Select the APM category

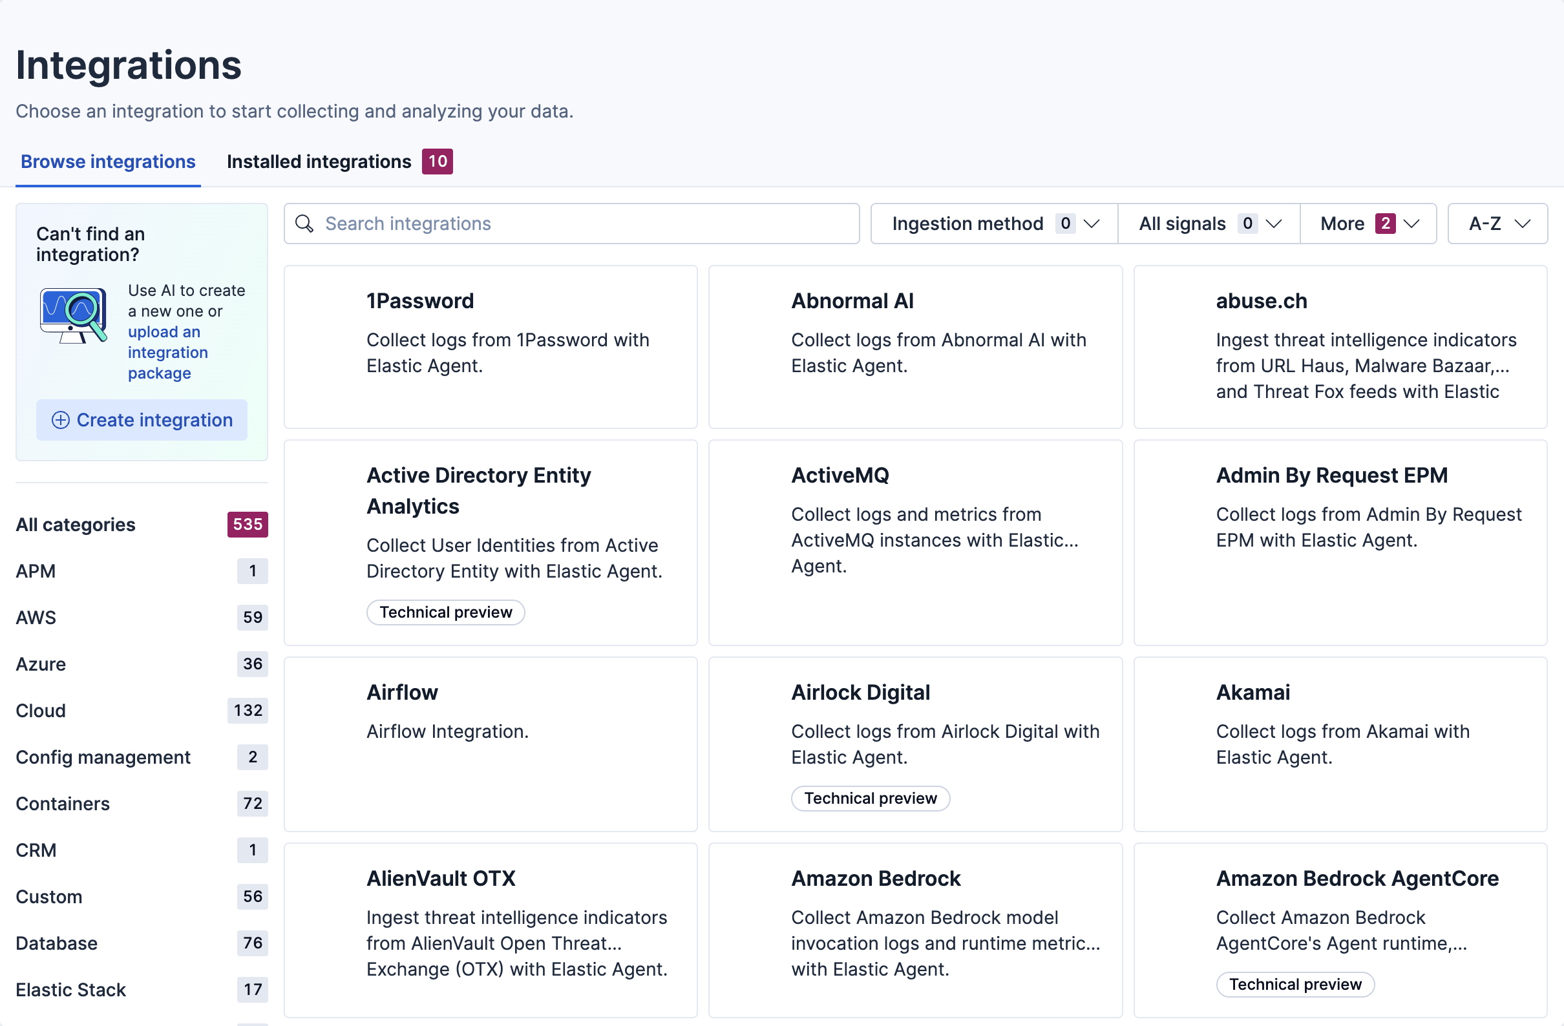[x=142, y=571]
